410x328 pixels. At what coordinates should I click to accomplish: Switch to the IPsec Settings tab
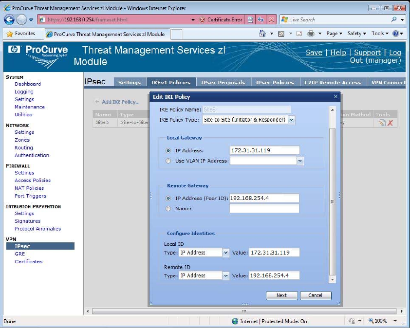(x=130, y=82)
